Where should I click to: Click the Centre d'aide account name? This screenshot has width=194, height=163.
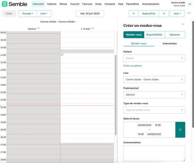click(178, 3)
